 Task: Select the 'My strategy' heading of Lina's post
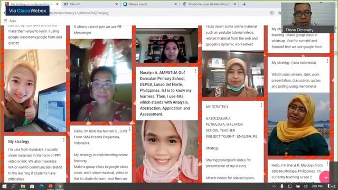point(18,141)
